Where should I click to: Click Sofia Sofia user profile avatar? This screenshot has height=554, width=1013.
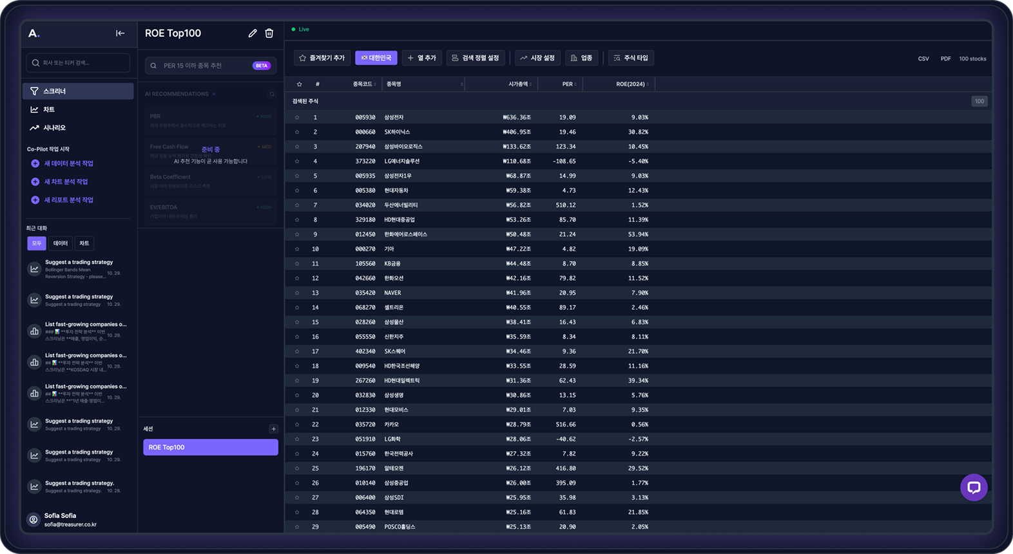pyautogui.click(x=34, y=519)
